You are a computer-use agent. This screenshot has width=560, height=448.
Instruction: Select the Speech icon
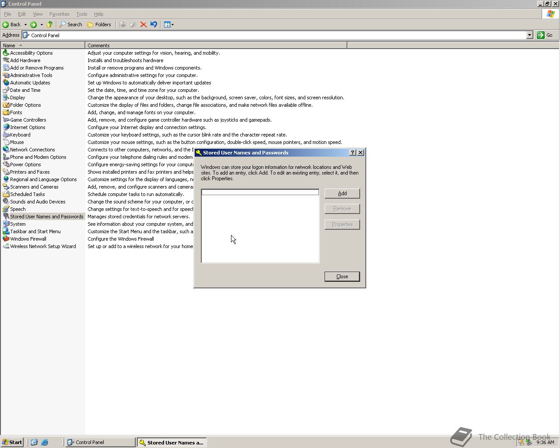click(6, 209)
